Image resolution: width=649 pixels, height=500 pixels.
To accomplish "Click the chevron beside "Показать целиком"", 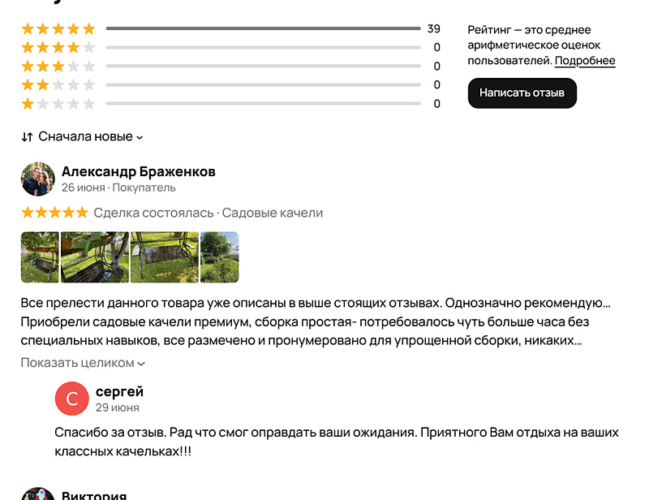I will (141, 364).
